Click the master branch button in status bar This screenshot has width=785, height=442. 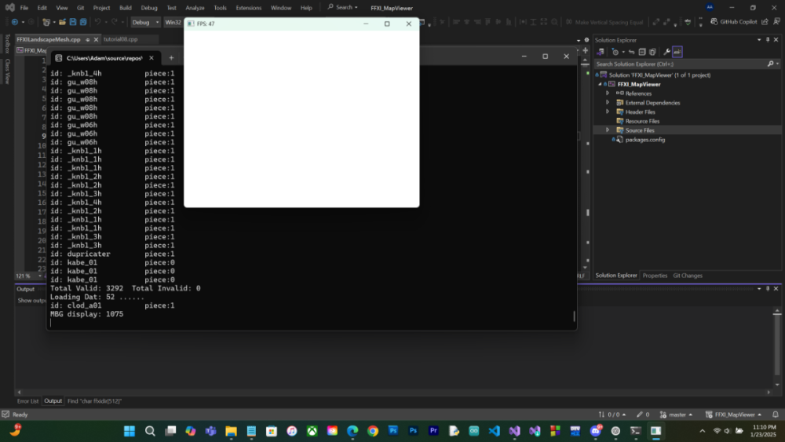(677, 415)
